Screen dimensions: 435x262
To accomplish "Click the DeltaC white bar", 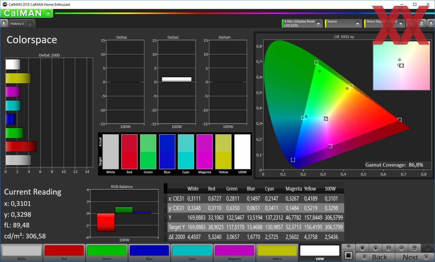I will [177, 80].
